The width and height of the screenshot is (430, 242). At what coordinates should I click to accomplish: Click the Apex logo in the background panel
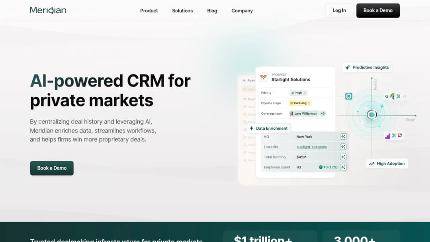pyautogui.click(x=244, y=80)
